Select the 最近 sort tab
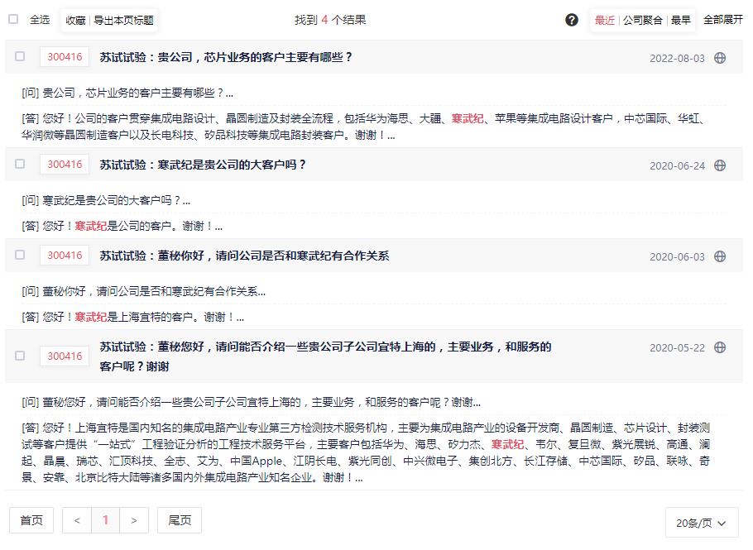753x550 pixels. 605,20
